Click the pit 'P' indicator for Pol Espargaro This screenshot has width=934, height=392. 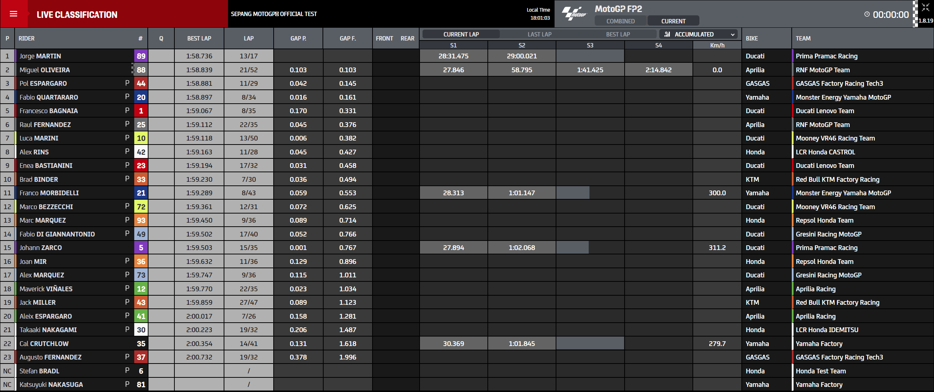tap(127, 83)
